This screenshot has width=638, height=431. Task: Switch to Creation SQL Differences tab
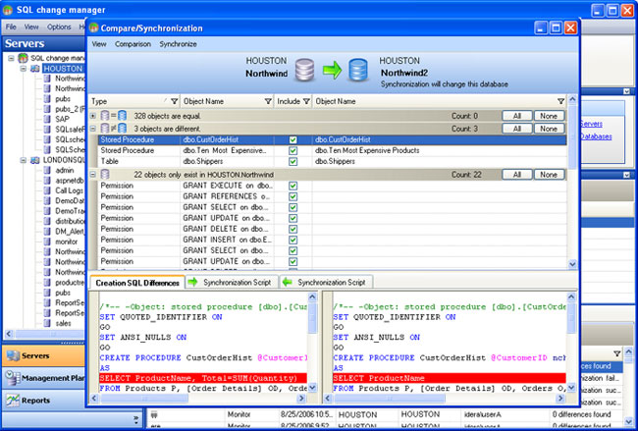(137, 283)
